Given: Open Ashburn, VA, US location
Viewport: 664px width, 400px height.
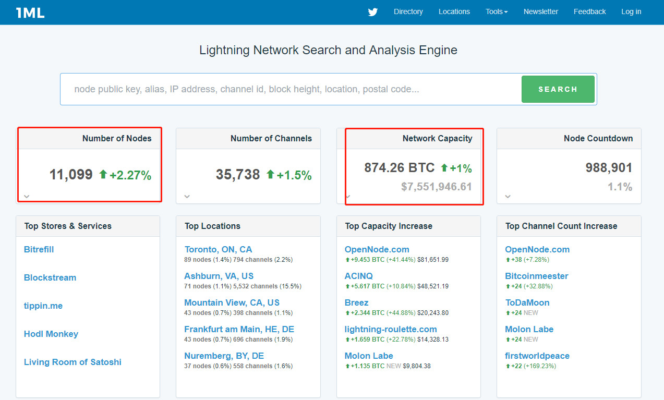Looking at the screenshot, I should tap(219, 276).
